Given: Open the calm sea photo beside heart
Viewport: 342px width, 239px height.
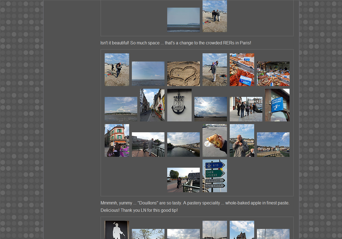Looking at the screenshot, I should (x=148, y=73).
